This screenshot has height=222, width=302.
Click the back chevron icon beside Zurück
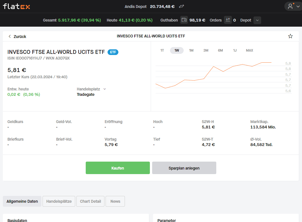point(10,36)
